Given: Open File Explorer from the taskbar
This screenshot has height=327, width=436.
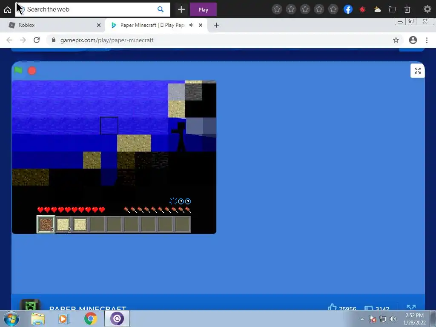Looking at the screenshot, I should coord(38,319).
